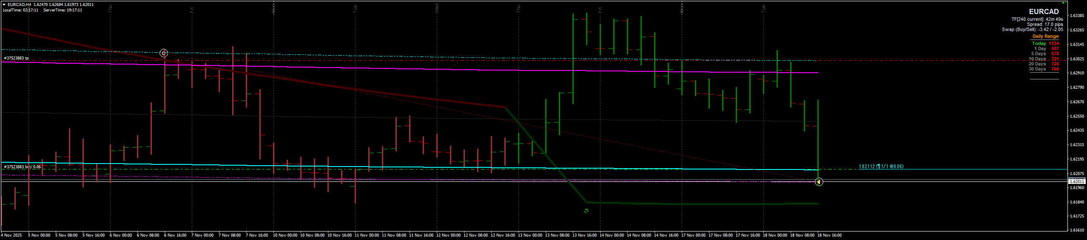Click the 30 Days range row
This screenshot has width=1087, height=240.
point(1043,69)
